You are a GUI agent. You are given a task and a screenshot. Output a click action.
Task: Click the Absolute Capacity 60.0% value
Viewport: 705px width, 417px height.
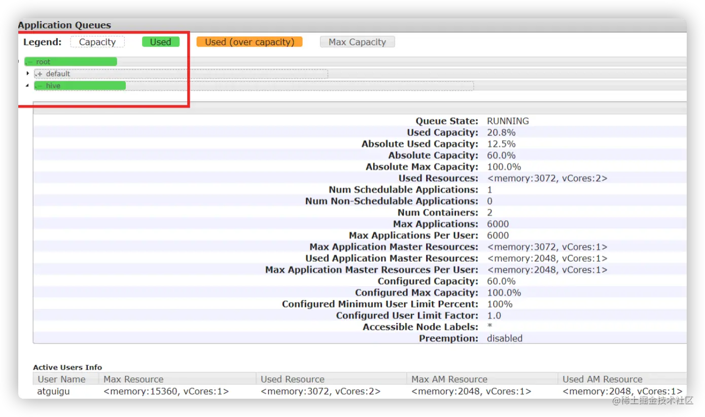[x=501, y=155]
